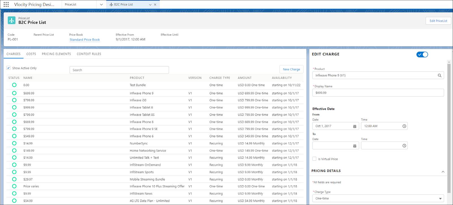The image size is (453, 205).
Task: Click status circle for Mobile Streaming Bundle row
Action: tap(14, 179)
